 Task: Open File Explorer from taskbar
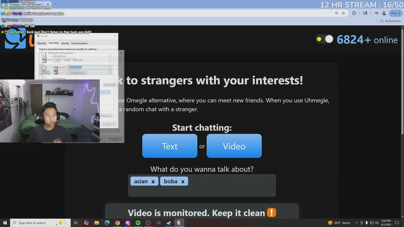(97, 223)
